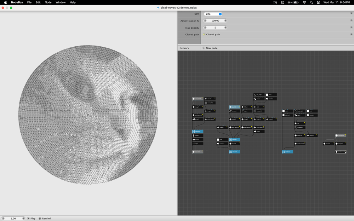Open the Type dropdown set to Sine
This screenshot has height=221, width=354.
pyautogui.click(x=213, y=14)
